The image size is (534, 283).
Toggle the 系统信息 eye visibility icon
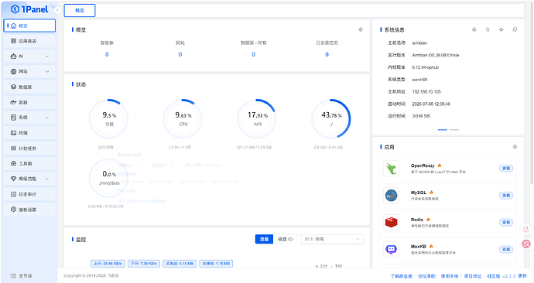[x=501, y=29]
